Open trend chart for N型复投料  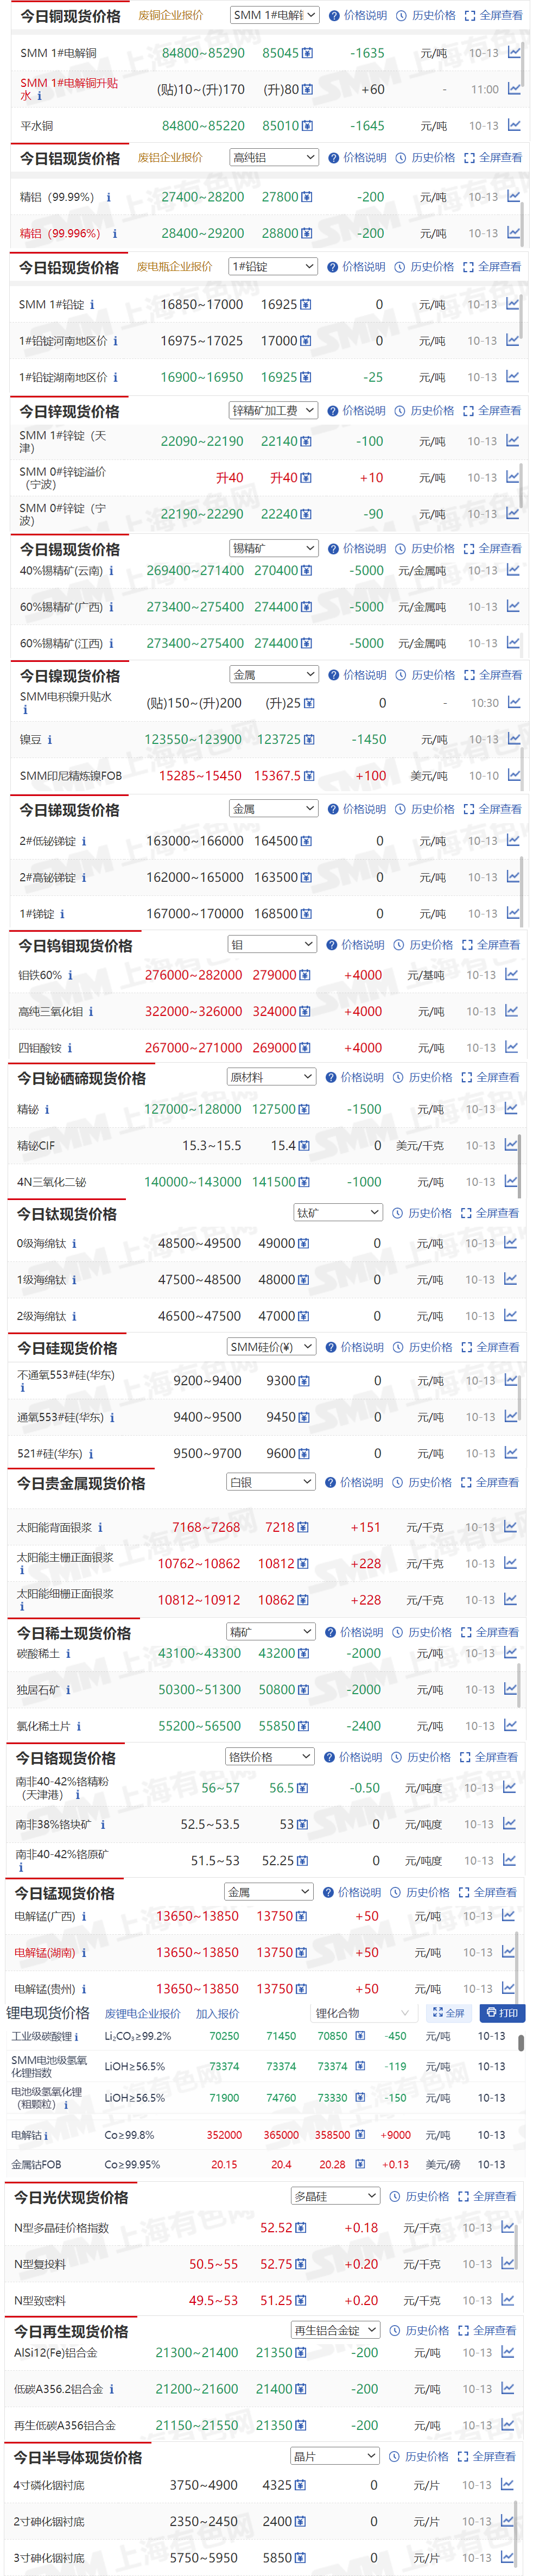(508, 2264)
